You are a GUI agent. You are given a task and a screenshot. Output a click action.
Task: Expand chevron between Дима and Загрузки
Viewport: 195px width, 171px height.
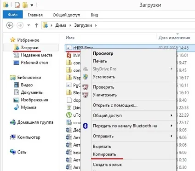coord(70,25)
